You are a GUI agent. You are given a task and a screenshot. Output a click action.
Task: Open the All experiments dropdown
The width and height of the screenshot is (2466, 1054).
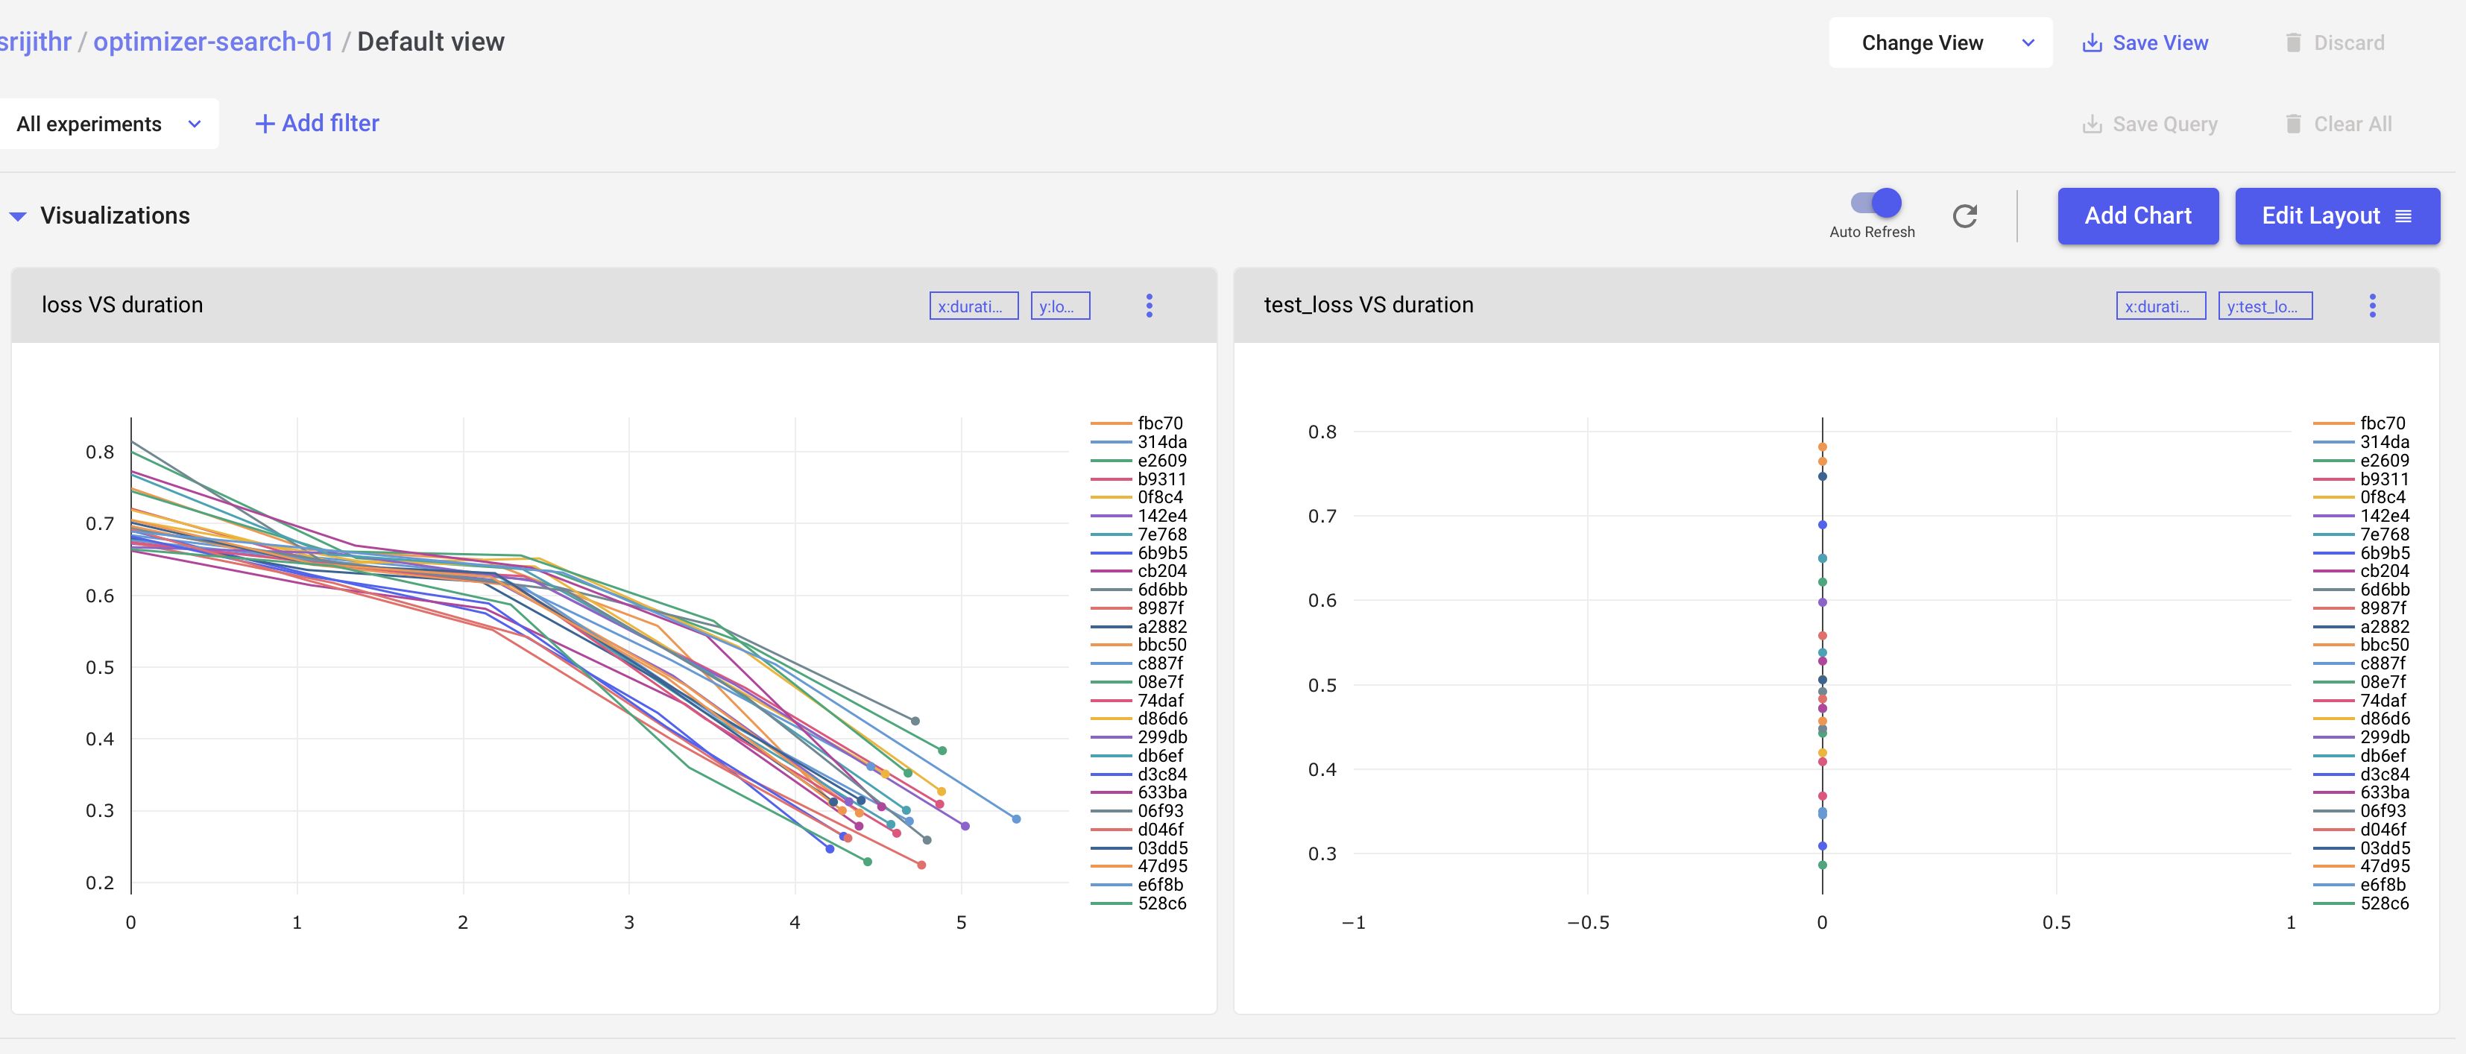108,124
